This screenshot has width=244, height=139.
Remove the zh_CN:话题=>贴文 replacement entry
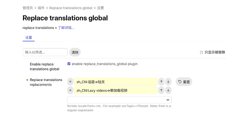coord(70,82)
